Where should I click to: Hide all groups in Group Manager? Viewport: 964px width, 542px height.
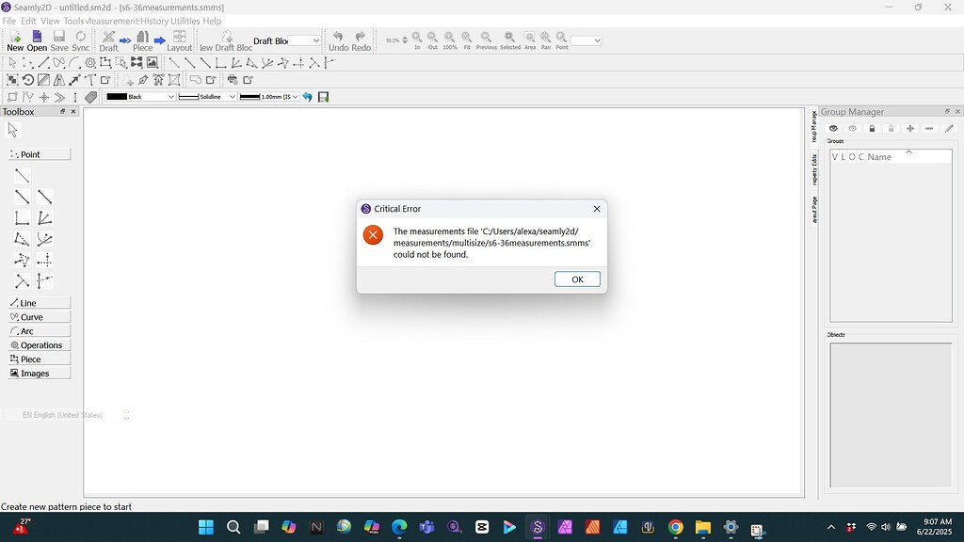pyautogui.click(x=853, y=129)
